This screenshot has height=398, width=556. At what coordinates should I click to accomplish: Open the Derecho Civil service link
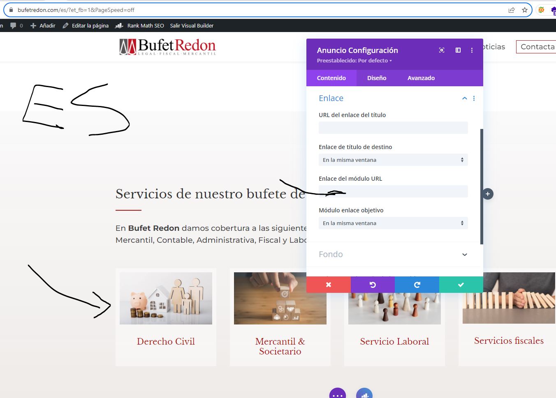coord(166,341)
